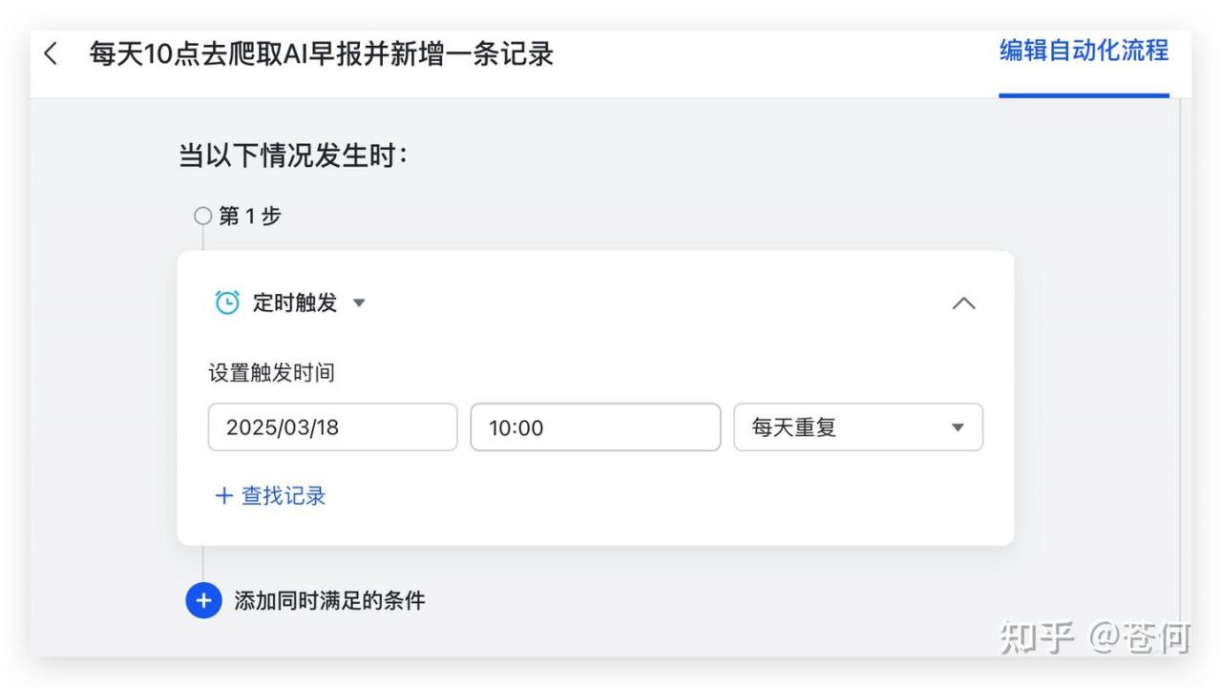Image resolution: width=1222 pixels, height=687 pixels.
Task: Click the 设置触发时间 label
Action: 271,372
